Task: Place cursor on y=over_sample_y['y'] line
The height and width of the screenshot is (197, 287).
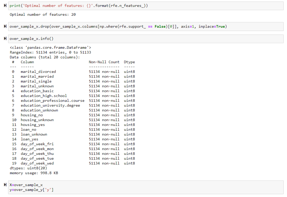Action: tap(31, 190)
